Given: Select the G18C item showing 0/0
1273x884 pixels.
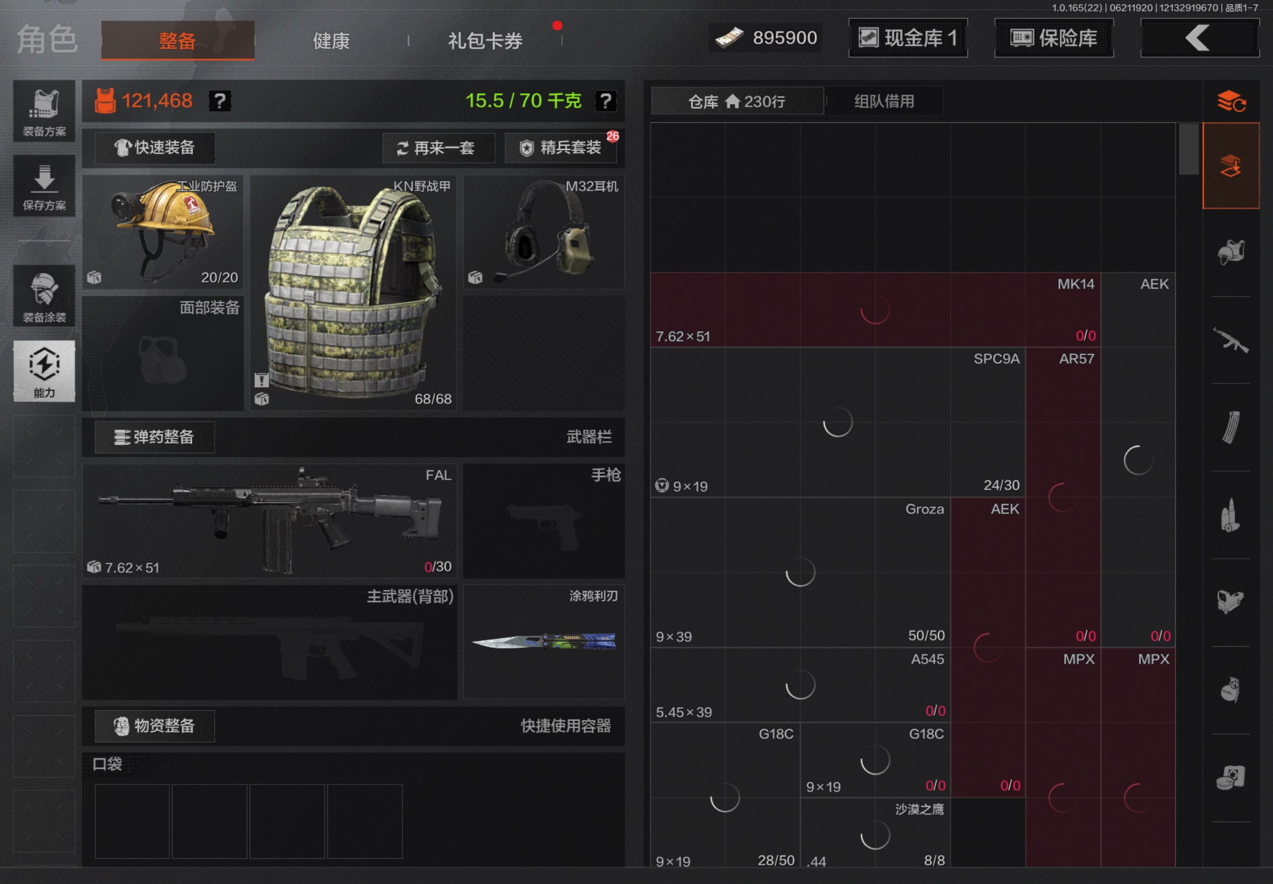Looking at the screenshot, I should point(875,760).
